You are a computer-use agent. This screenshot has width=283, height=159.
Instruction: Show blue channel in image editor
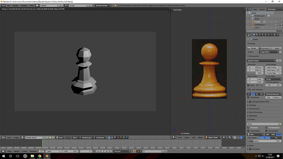(127, 138)
